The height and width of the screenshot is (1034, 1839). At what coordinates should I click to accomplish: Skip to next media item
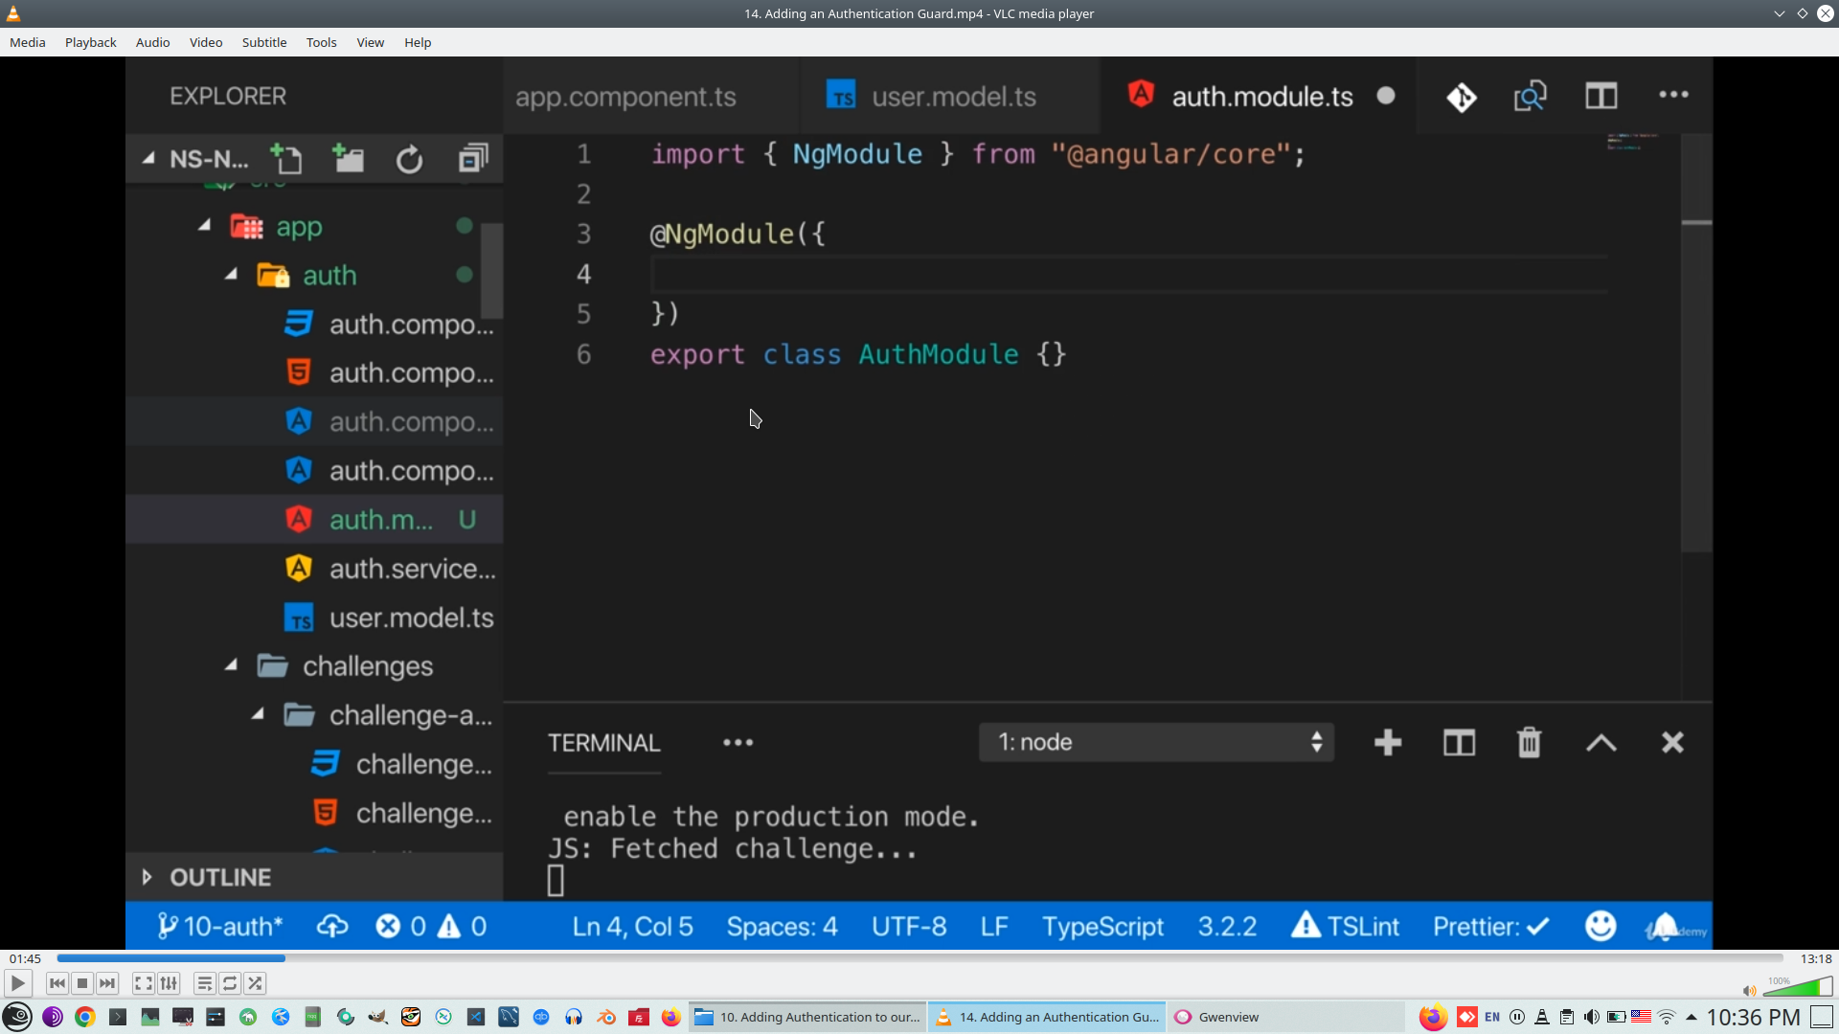pyautogui.click(x=107, y=983)
